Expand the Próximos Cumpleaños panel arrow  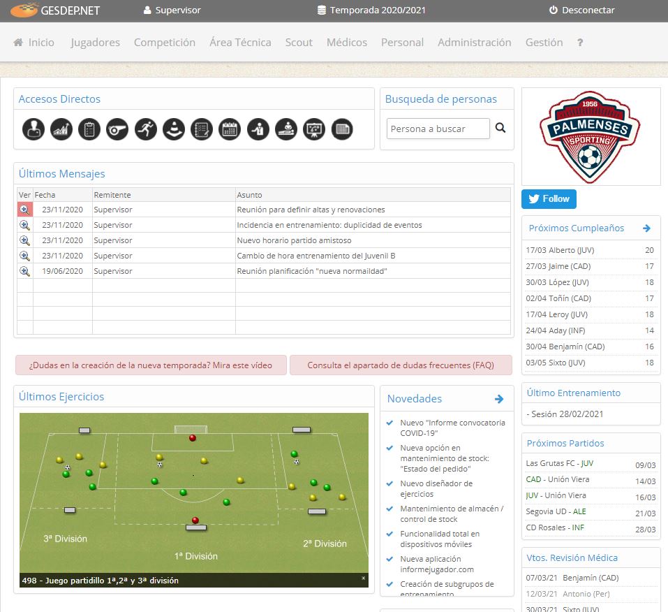point(646,228)
